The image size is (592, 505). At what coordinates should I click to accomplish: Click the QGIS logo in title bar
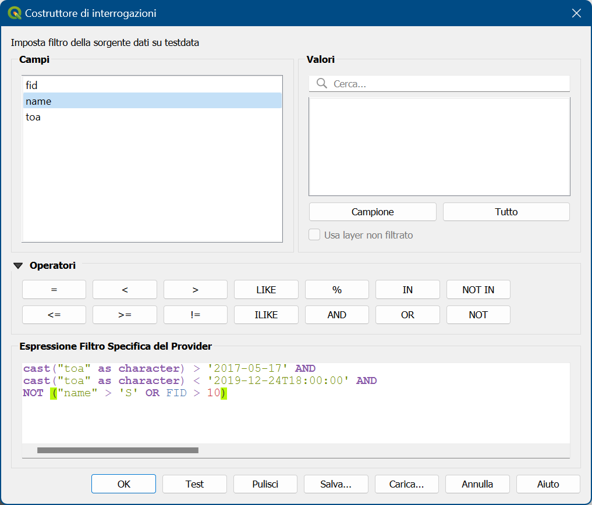[15, 13]
